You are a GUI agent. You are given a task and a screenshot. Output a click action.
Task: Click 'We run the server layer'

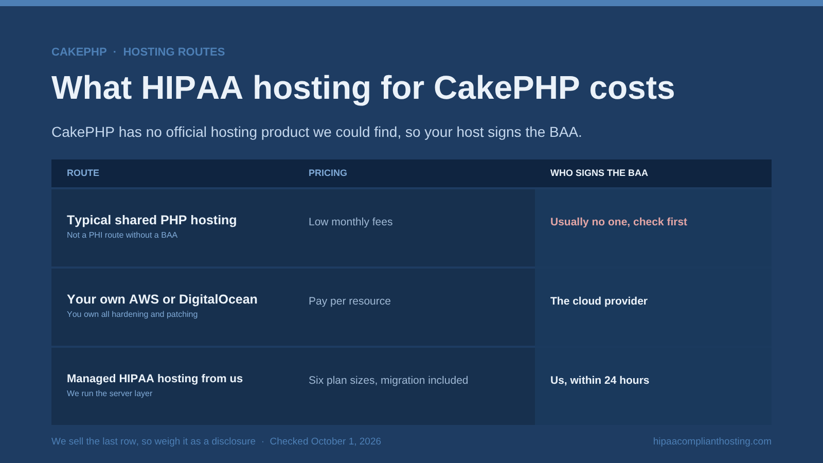110,394
